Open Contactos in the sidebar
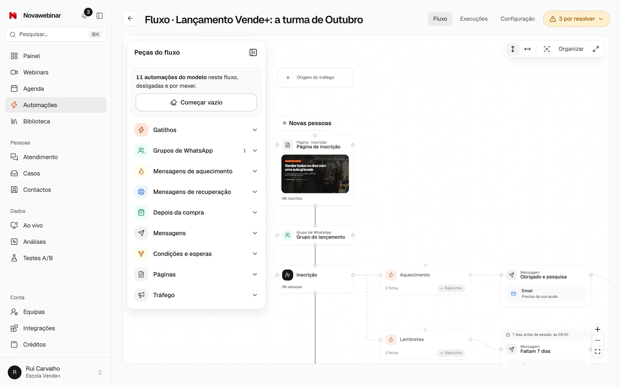Image resolution: width=620 pixels, height=387 pixels. point(56,190)
